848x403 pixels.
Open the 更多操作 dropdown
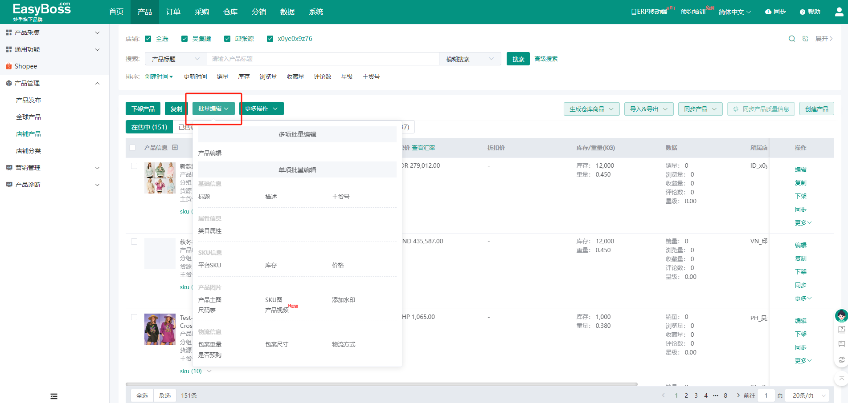261,109
